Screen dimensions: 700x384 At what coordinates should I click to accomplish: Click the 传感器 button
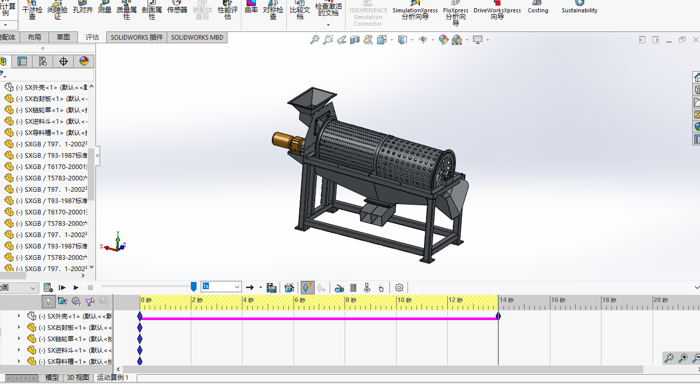(177, 7)
